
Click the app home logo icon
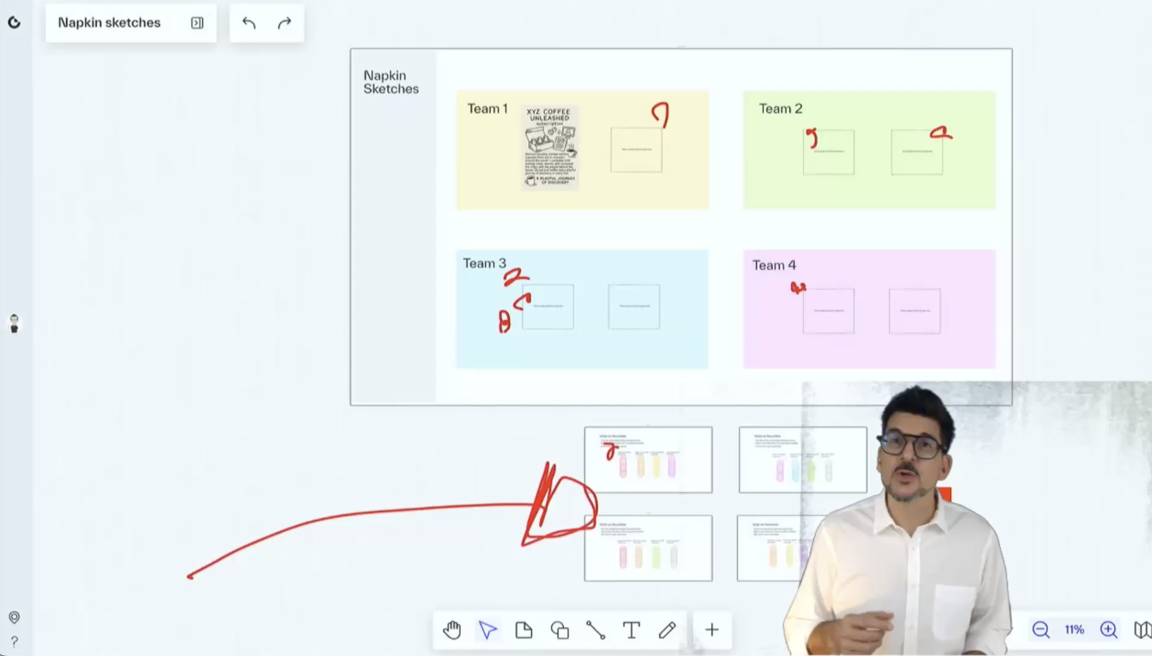coord(14,23)
